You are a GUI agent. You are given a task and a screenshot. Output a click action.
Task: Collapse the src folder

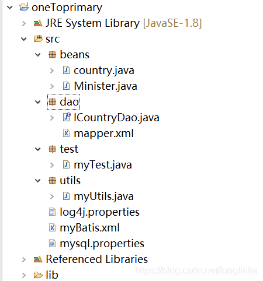(x=24, y=39)
